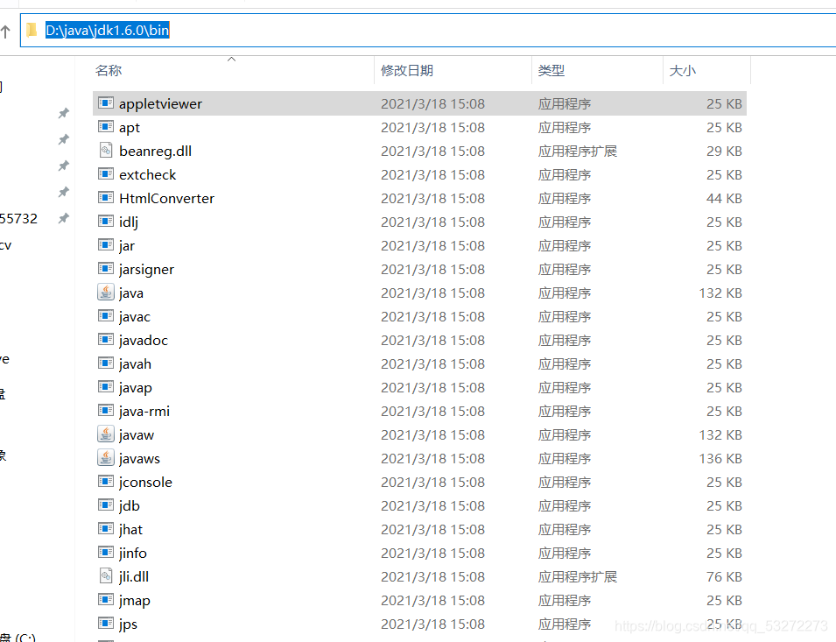Select the javaw file name
Viewport: 836px width, 642px height.
pos(137,434)
